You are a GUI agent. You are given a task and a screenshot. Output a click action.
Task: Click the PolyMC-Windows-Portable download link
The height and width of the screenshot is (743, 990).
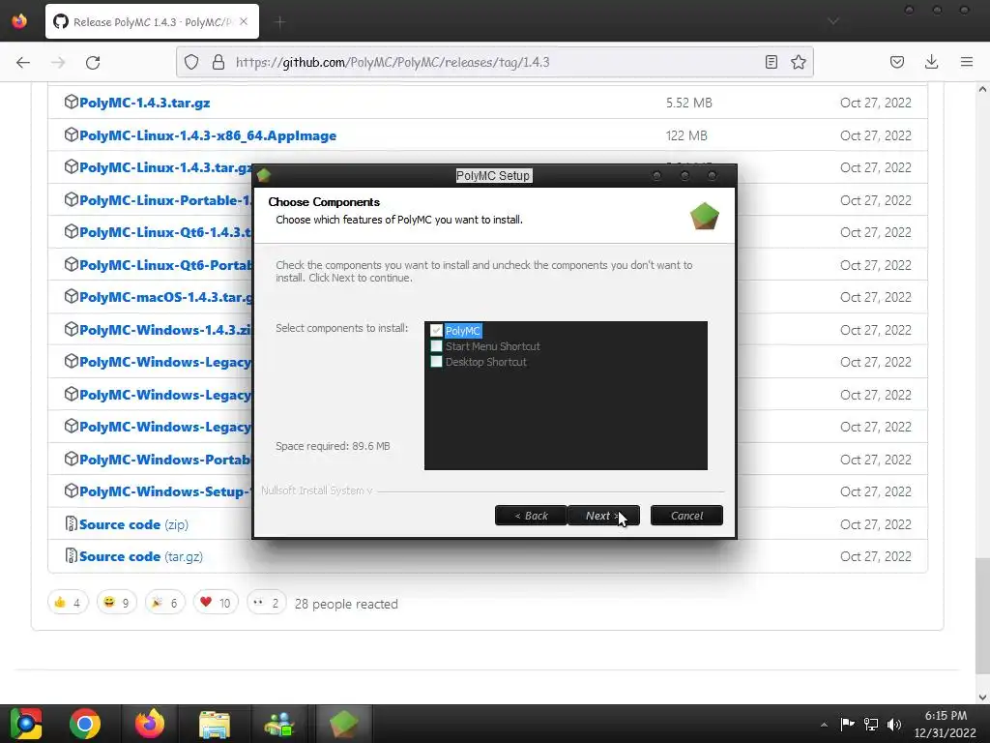165,460
